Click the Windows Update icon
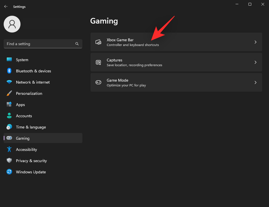Screen dimensions: 269x207 9,172
